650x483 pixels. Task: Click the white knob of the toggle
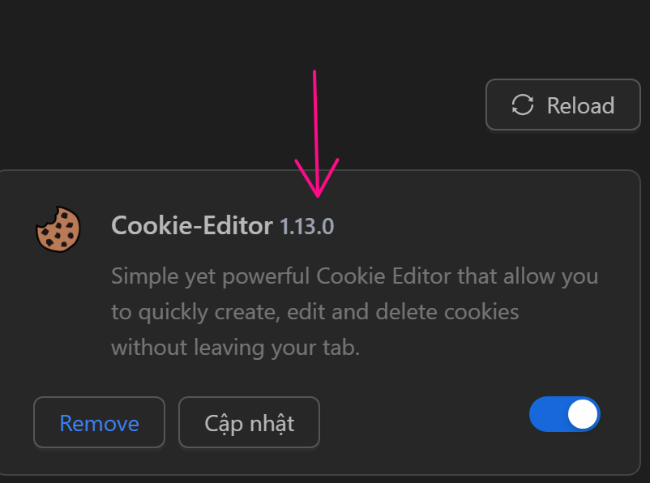pyautogui.click(x=583, y=414)
